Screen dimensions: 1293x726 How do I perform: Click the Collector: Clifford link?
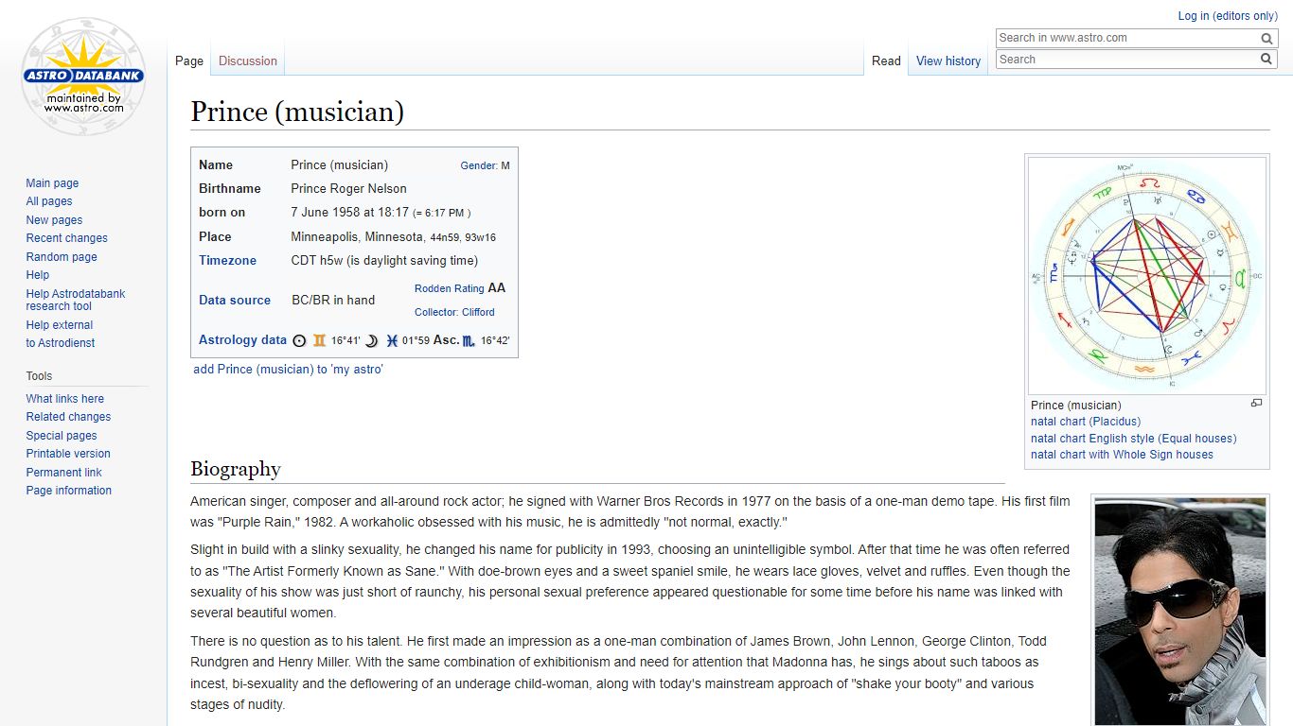(454, 312)
